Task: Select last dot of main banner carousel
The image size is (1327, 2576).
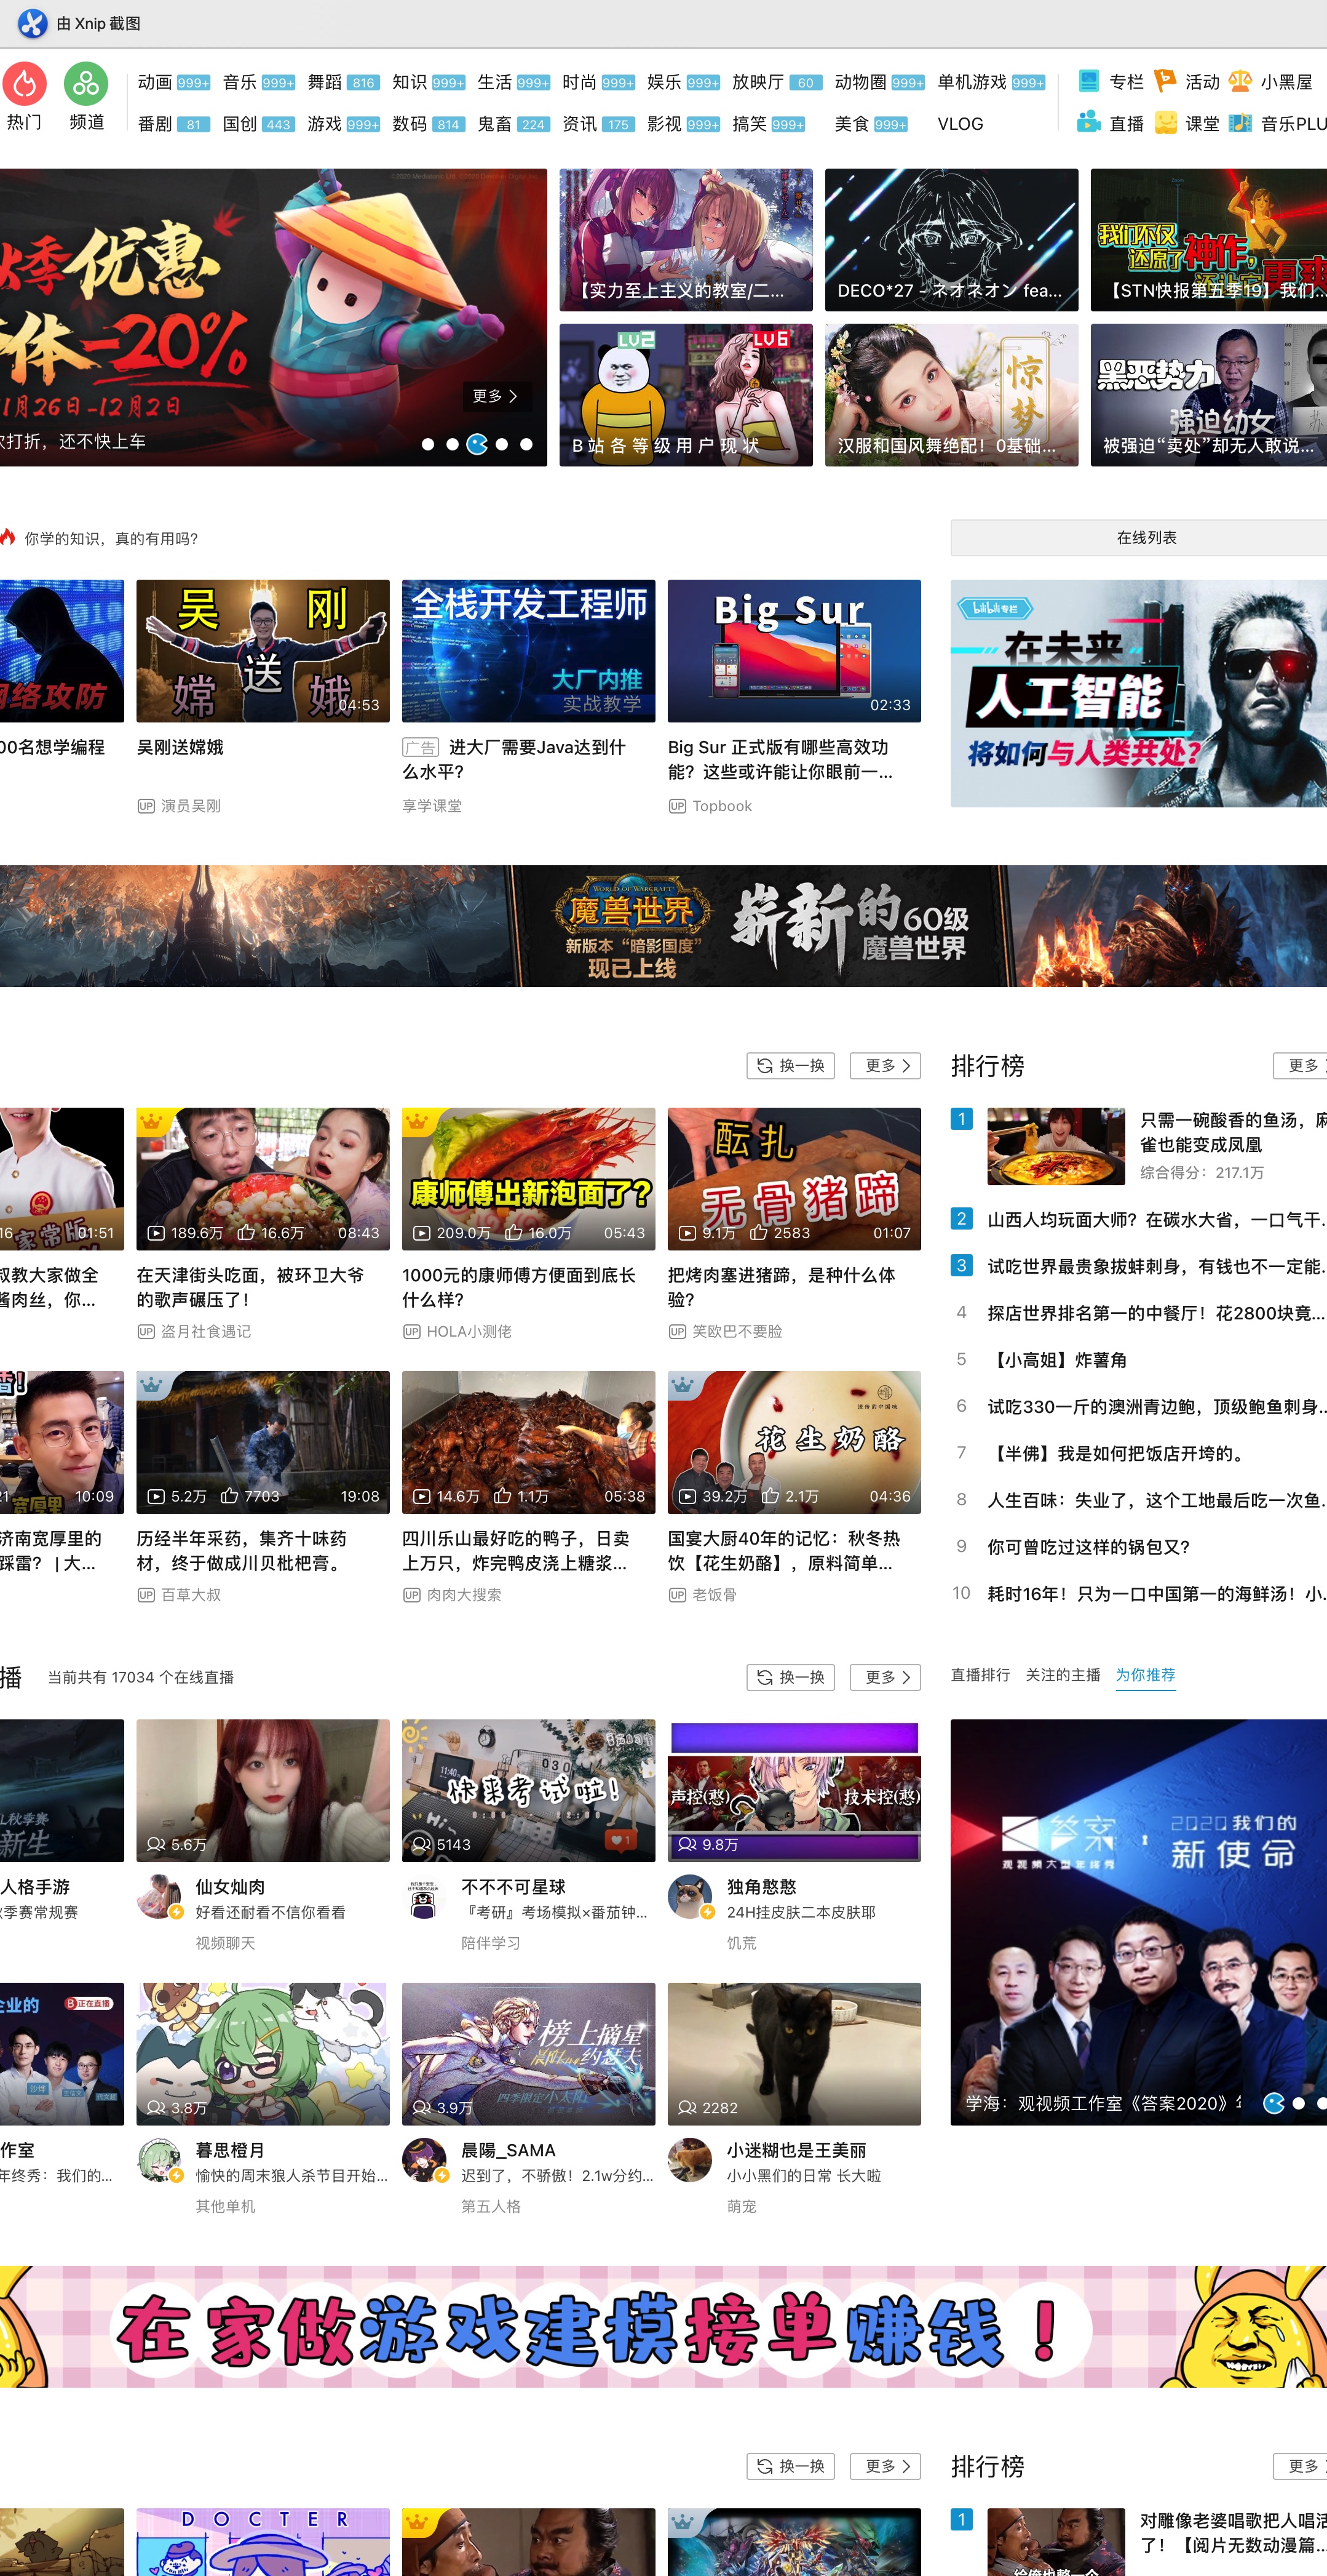Action: coord(526,444)
